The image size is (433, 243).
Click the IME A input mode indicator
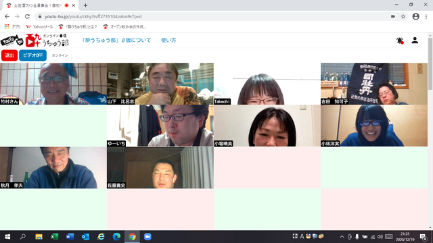(302, 236)
